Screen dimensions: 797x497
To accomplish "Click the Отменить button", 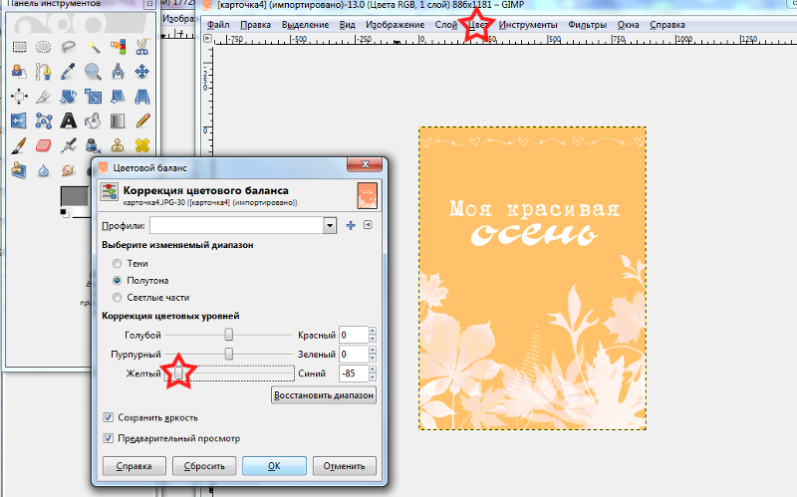I will pyautogui.click(x=344, y=466).
